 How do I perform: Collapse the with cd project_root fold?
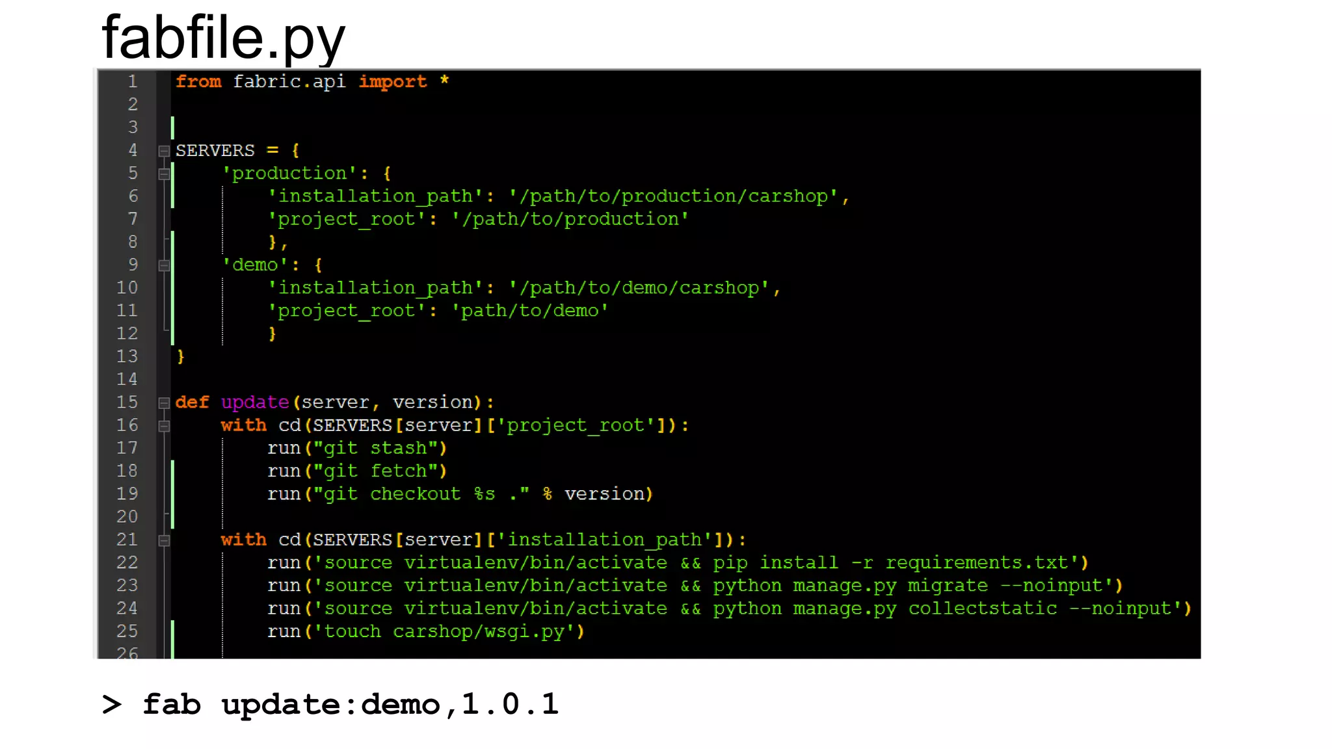tap(164, 426)
